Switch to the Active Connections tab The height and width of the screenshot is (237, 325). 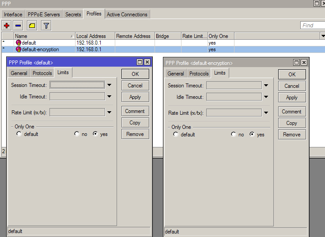(x=127, y=15)
